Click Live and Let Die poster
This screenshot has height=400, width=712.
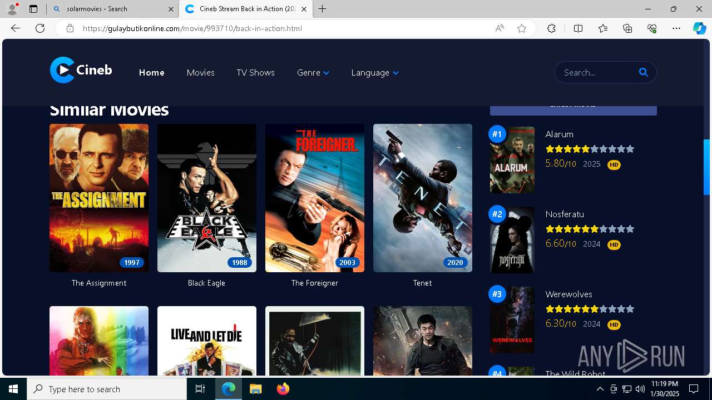207,341
